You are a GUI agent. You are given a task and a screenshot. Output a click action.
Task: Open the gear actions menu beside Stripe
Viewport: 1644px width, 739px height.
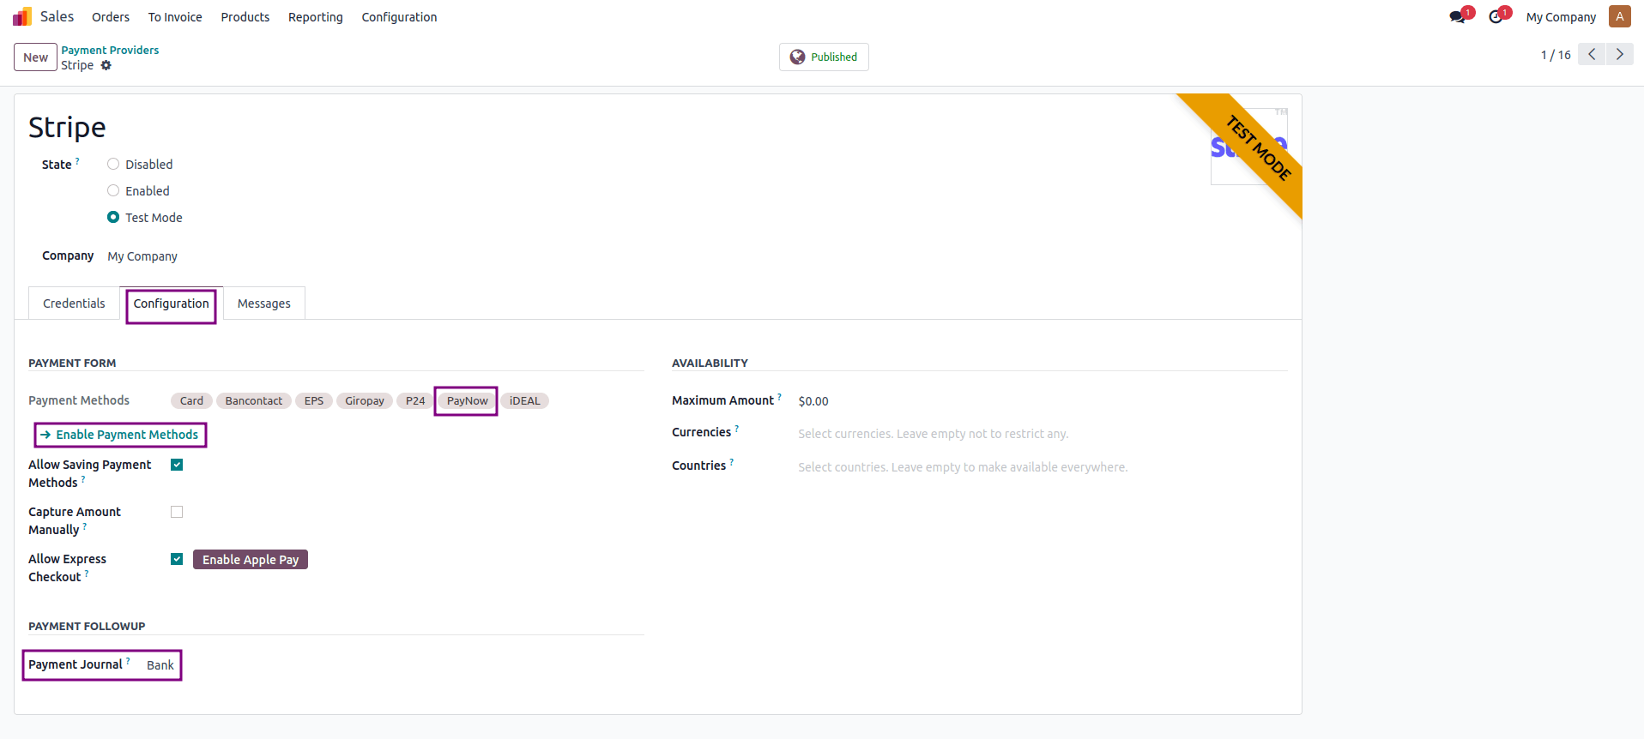106,65
